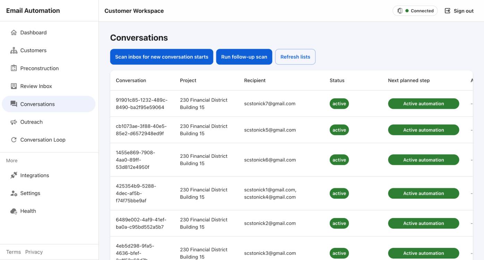The image size is (484, 260).
Task: Select the scstonick7@gmail.com conversation row
Action: 291,104
